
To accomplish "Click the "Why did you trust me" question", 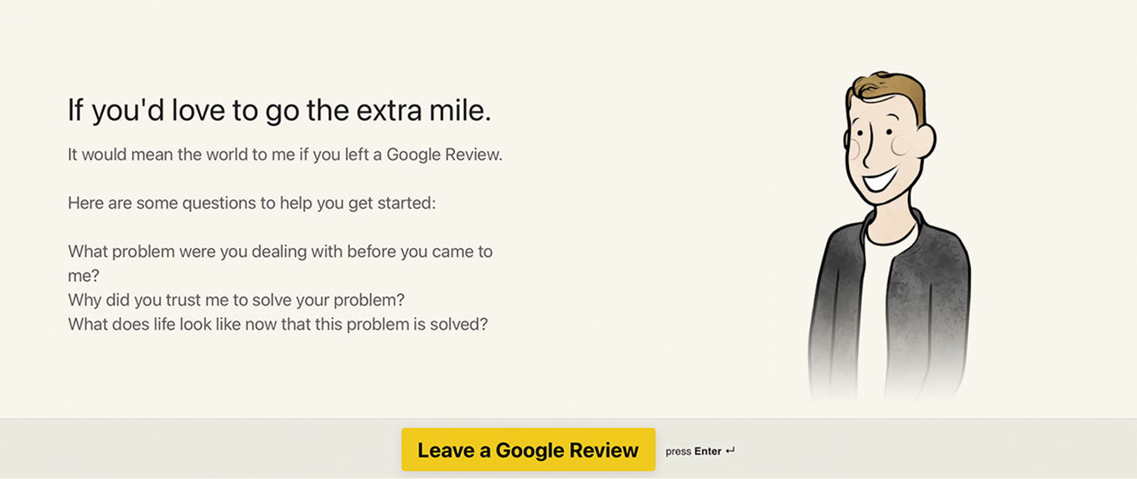I will coord(236,300).
